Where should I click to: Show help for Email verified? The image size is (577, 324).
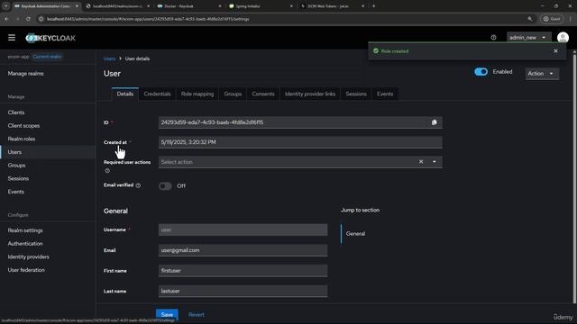tap(138, 185)
